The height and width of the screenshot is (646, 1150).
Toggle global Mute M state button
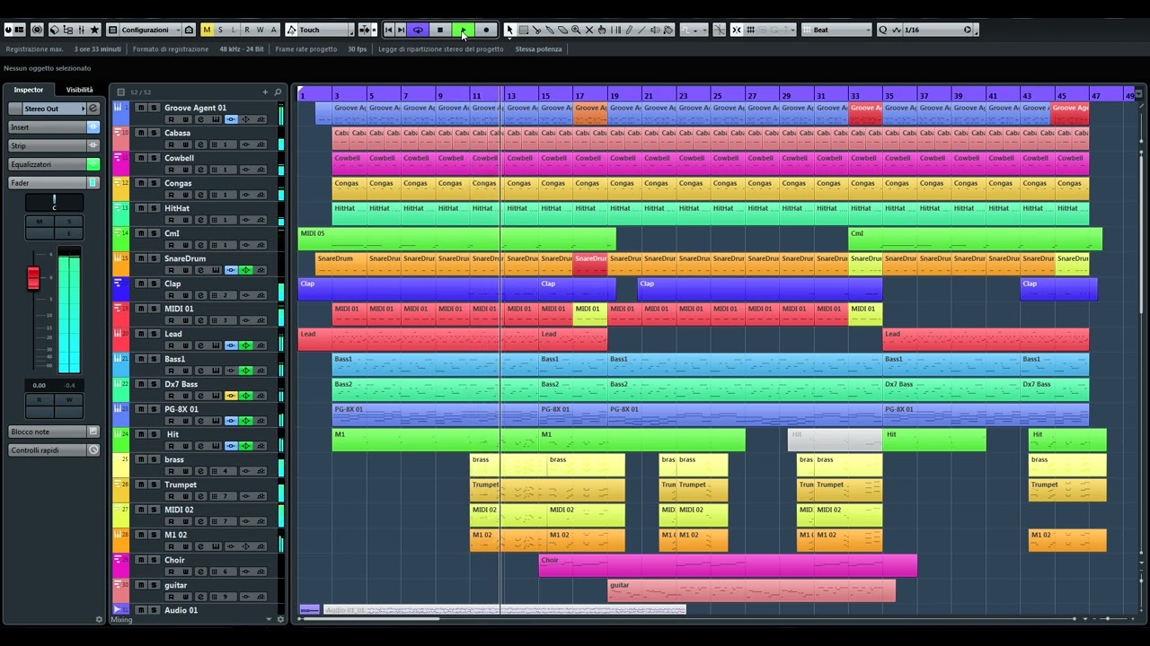(208, 30)
